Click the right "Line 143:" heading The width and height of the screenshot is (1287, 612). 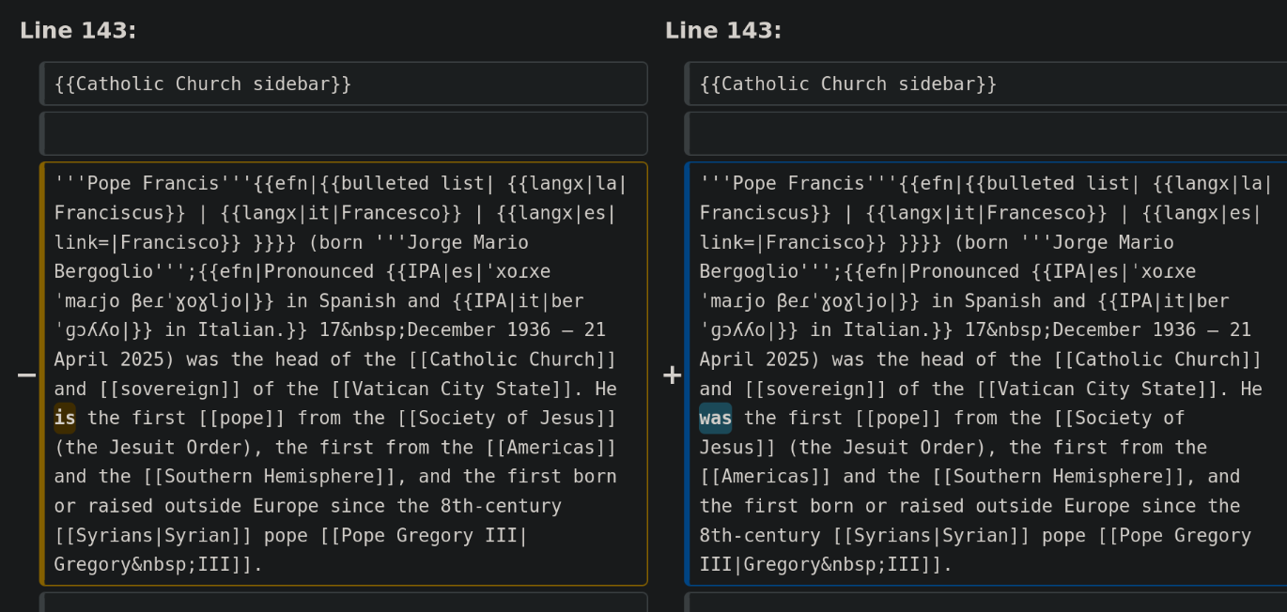[x=723, y=31]
